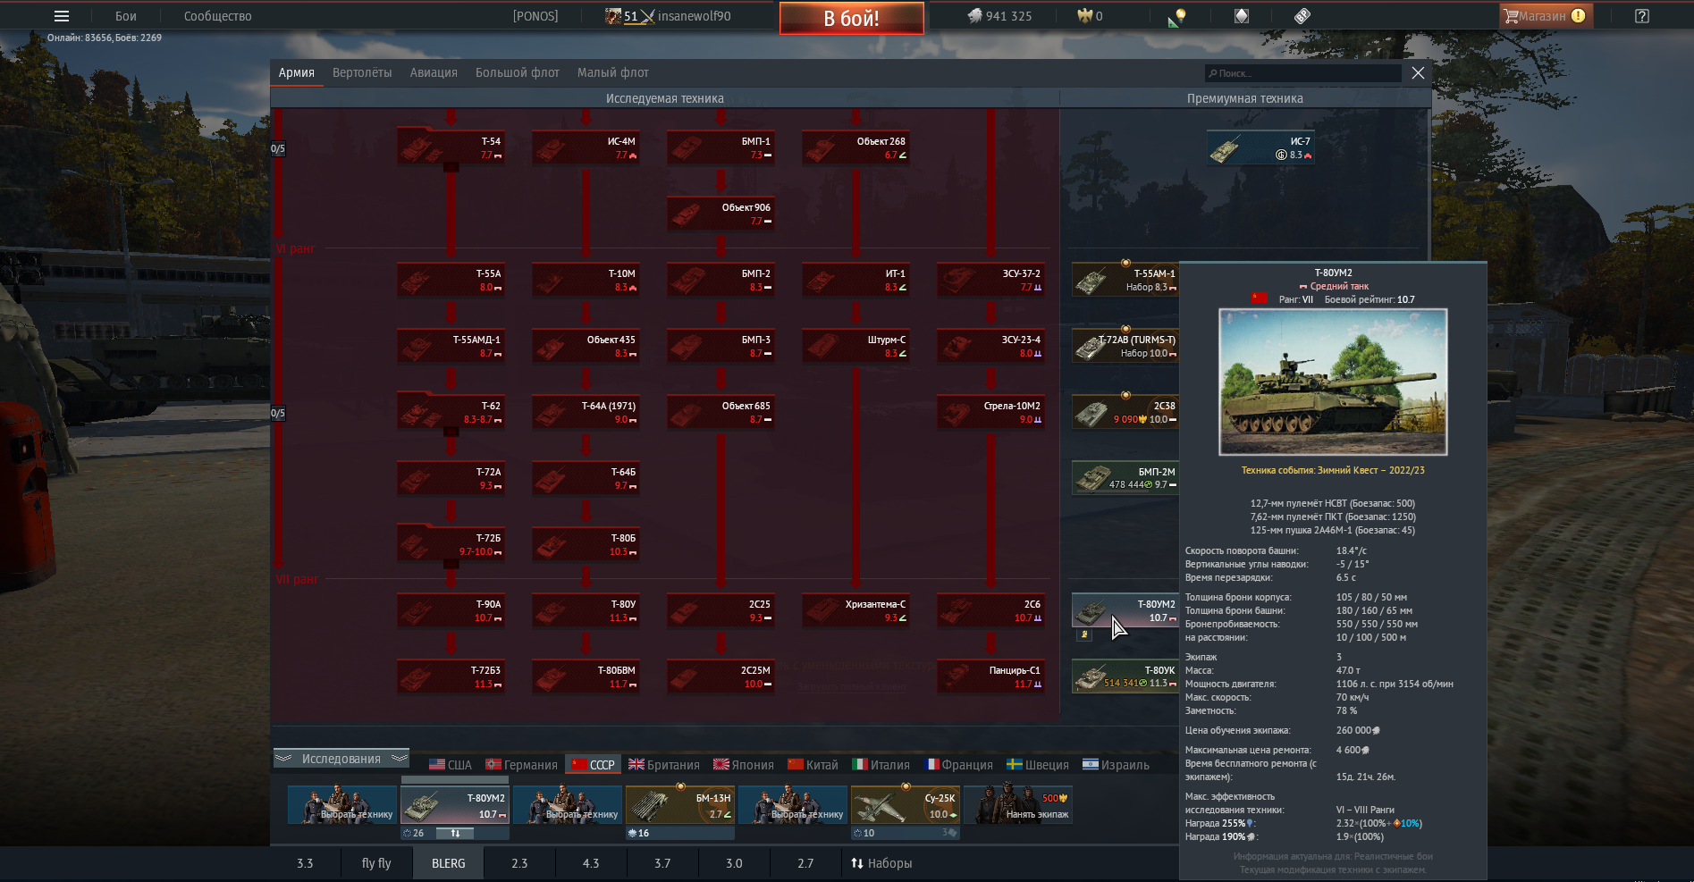This screenshot has width=1694, height=882.
Task: Select the США nation
Action: 451,765
